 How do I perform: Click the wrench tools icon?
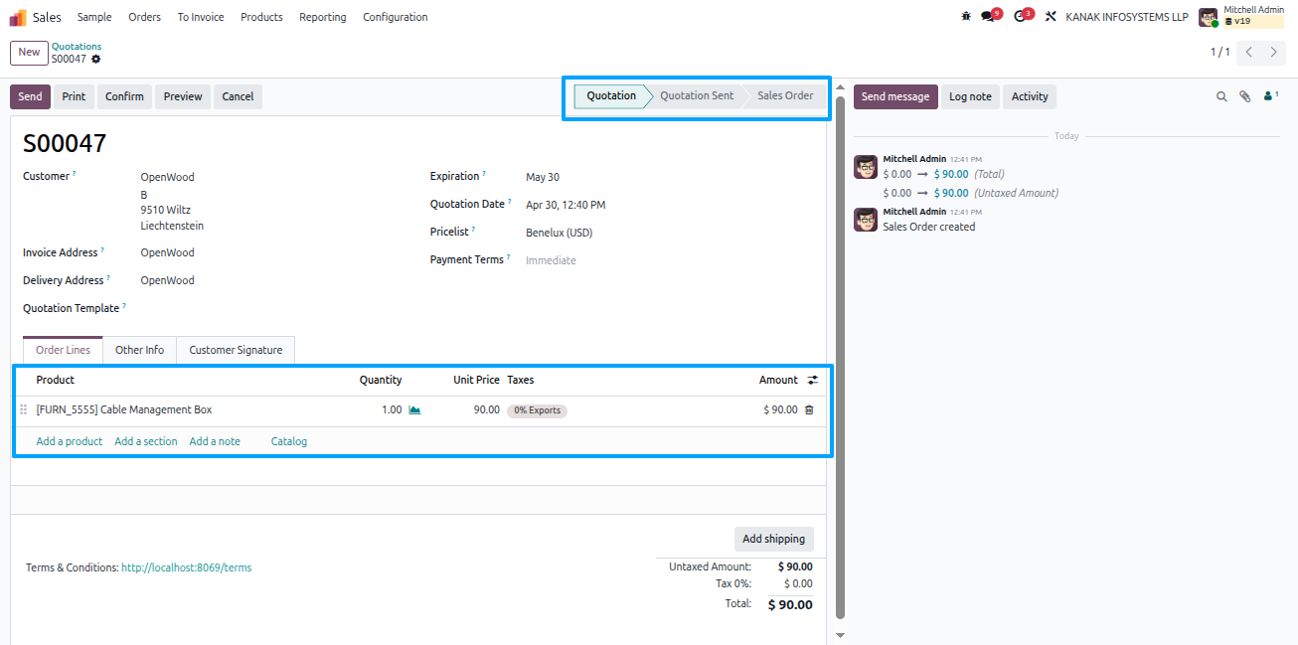pyautogui.click(x=1051, y=17)
